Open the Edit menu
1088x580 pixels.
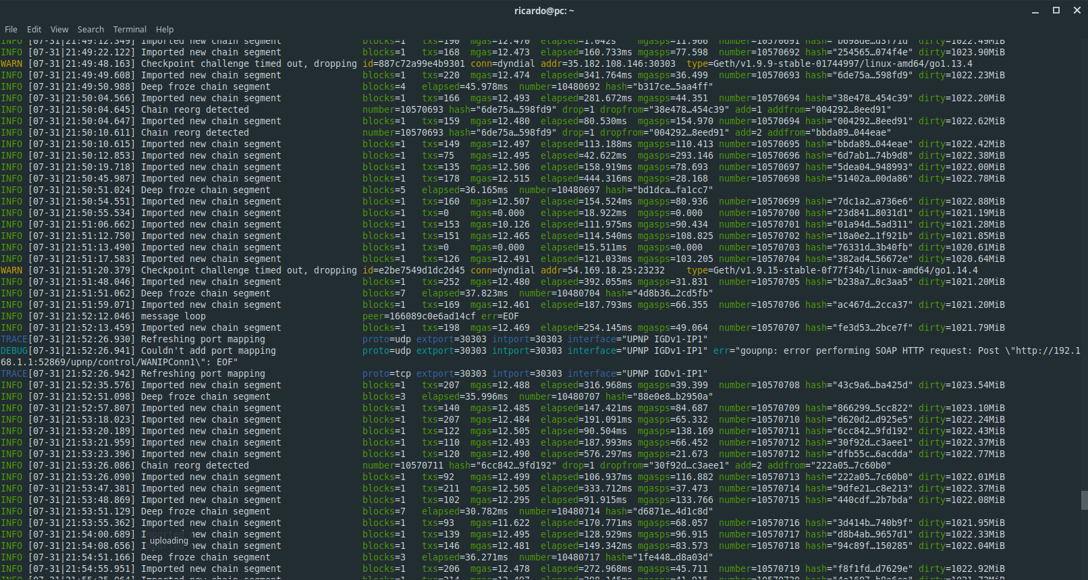click(34, 29)
